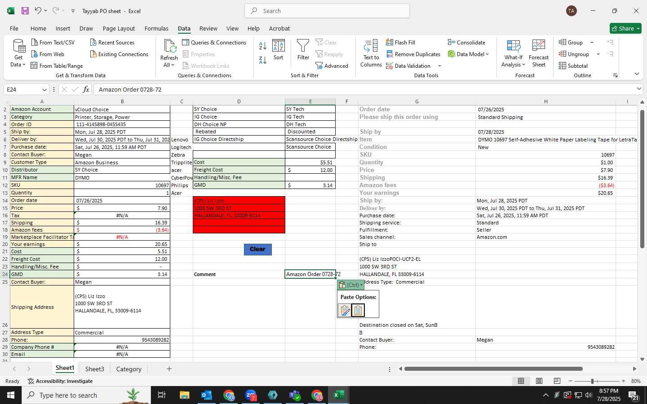647x404 pixels.
Task: Choose From Table/Range option
Action: pos(57,66)
